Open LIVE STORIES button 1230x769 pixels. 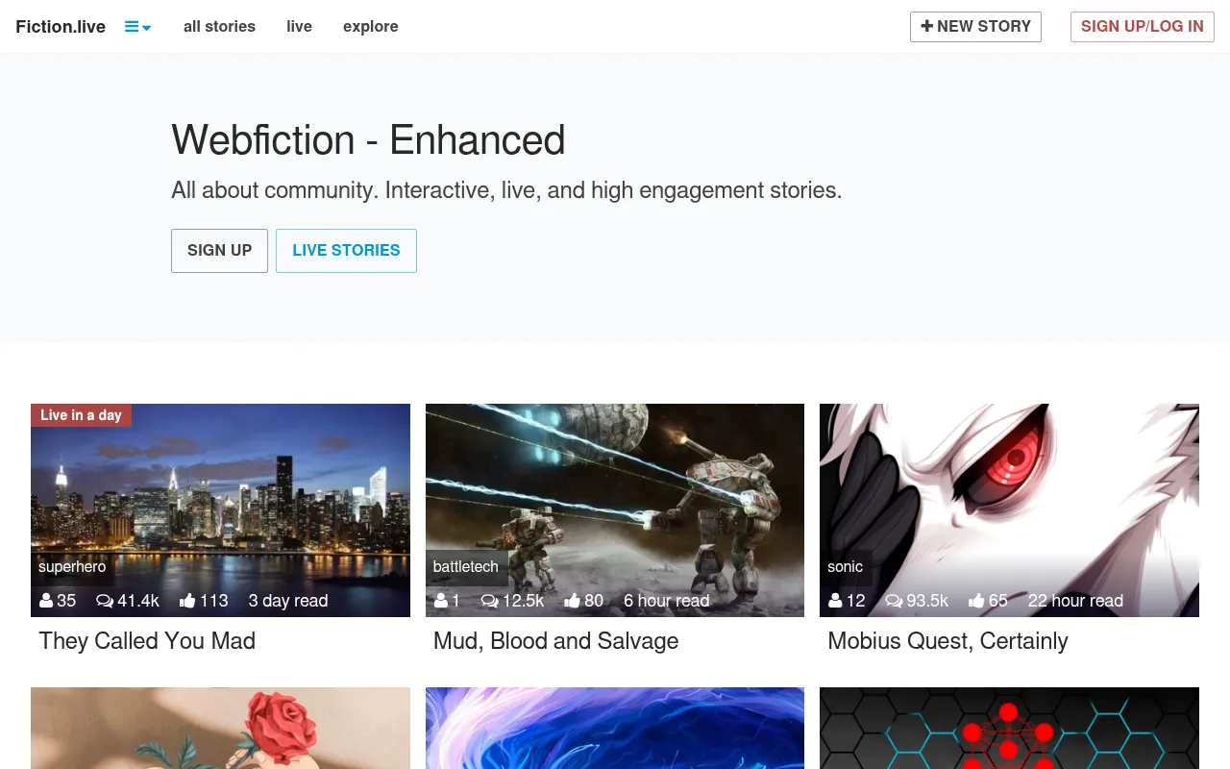pyautogui.click(x=346, y=251)
